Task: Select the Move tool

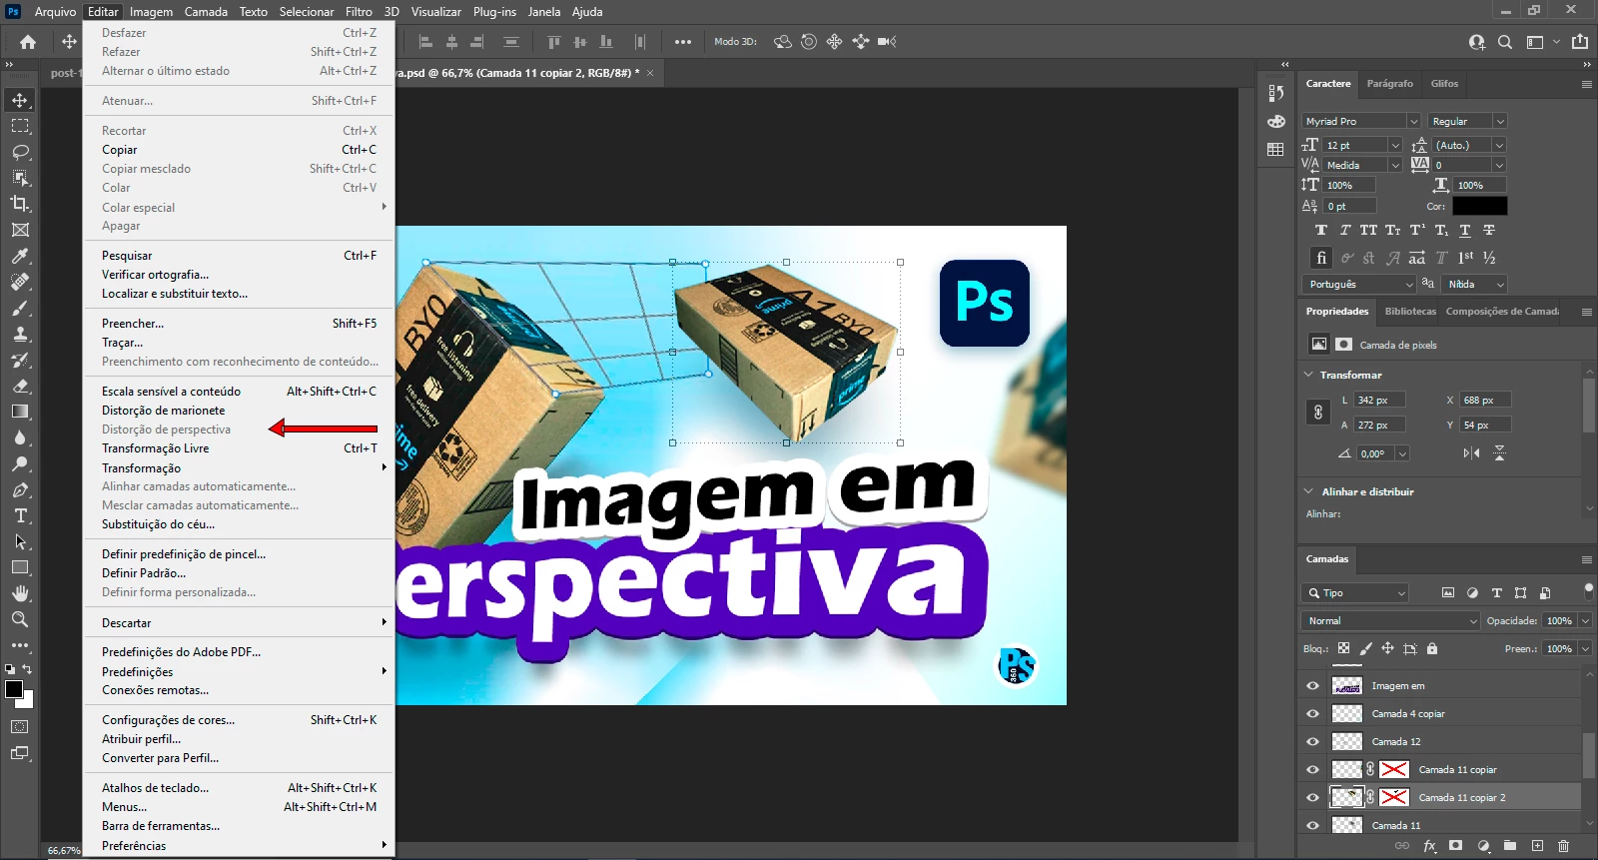Action: [x=20, y=100]
